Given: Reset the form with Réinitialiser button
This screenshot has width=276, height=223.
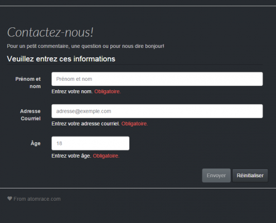Looking at the screenshot, I should point(250,176).
